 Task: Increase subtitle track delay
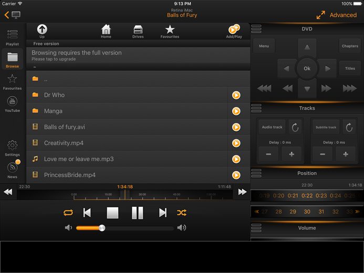(x=346, y=154)
